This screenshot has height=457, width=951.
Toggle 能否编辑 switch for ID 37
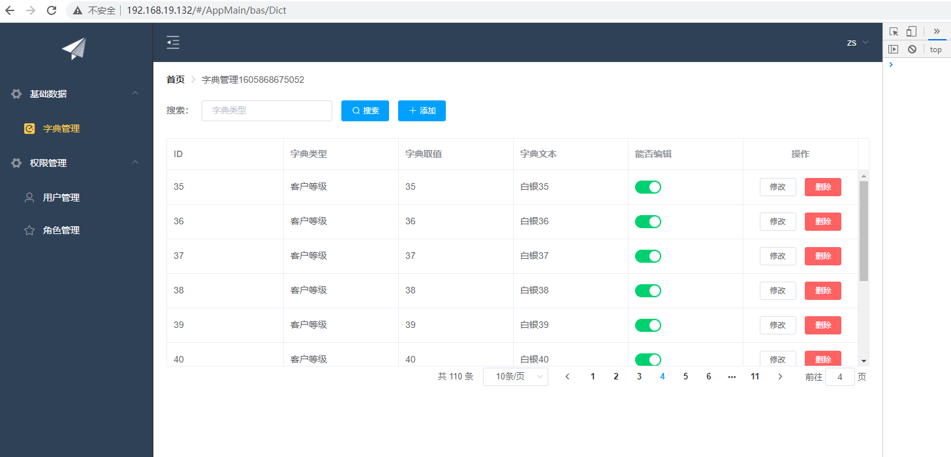(648, 256)
